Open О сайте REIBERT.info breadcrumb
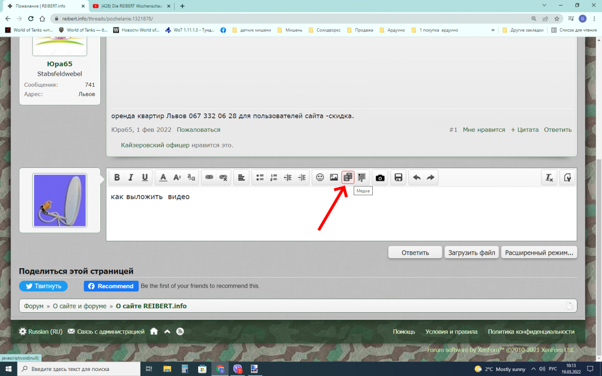Screen dimensions: 602x376 pos(151,306)
